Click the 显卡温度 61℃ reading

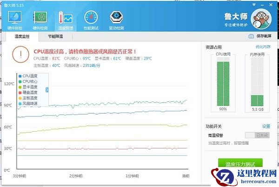pyautogui.click(x=108, y=58)
